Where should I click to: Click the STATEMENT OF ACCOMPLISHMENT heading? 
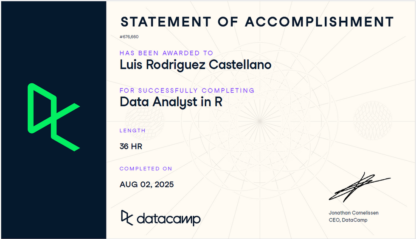pyautogui.click(x=257, y=22)
